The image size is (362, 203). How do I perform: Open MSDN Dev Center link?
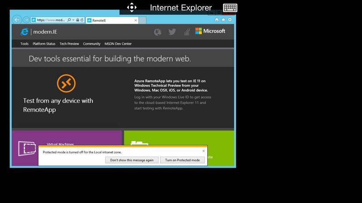click(118, 44)
